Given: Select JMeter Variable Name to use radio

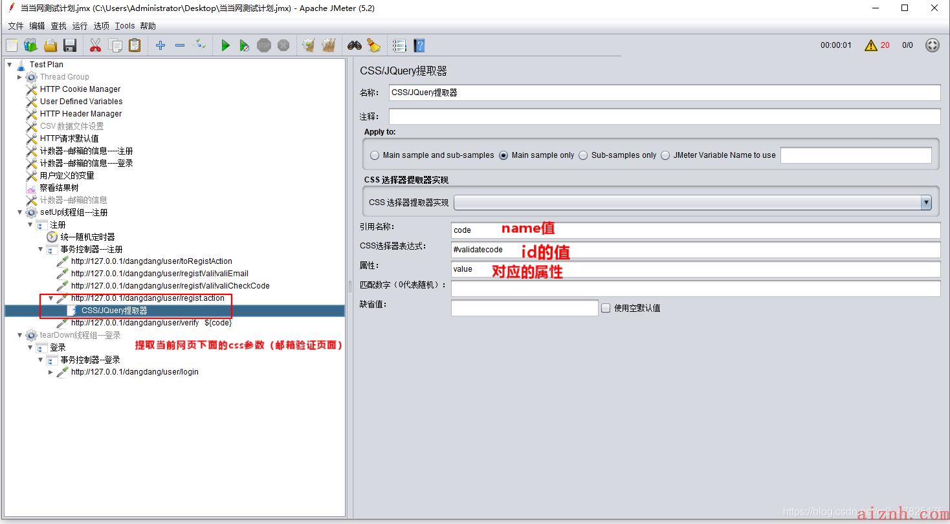Looking at the screenshot, I should coord(665,155).
